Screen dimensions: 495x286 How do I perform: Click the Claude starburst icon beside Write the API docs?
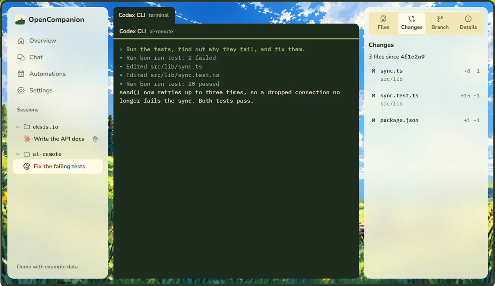[x=27, y=139]
